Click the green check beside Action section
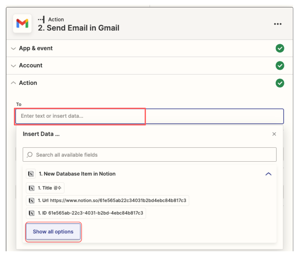Viewport: 297px width, 256px height. [x=280, y=83]
